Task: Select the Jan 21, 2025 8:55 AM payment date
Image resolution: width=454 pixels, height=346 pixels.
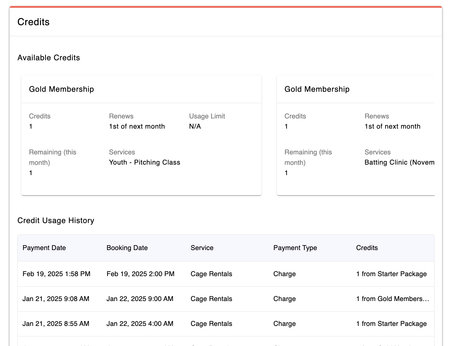Action: click(56, 324)
